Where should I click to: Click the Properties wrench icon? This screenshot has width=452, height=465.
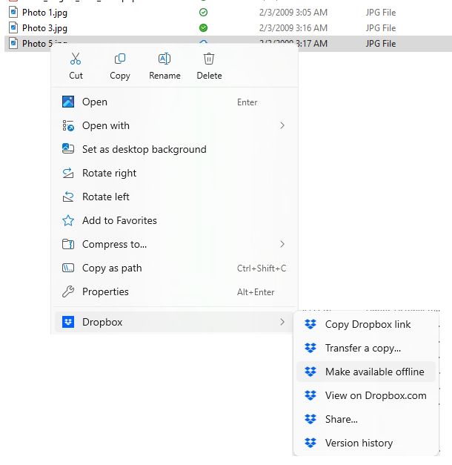coord(68,291)
